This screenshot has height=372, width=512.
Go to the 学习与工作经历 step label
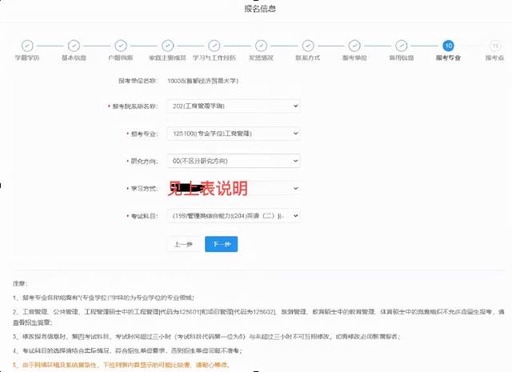coord(214,58)
